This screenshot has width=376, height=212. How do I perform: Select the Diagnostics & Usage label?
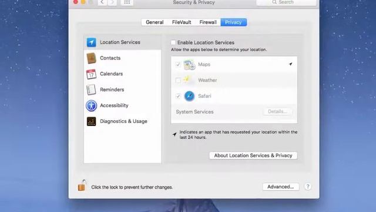[123, 121]
